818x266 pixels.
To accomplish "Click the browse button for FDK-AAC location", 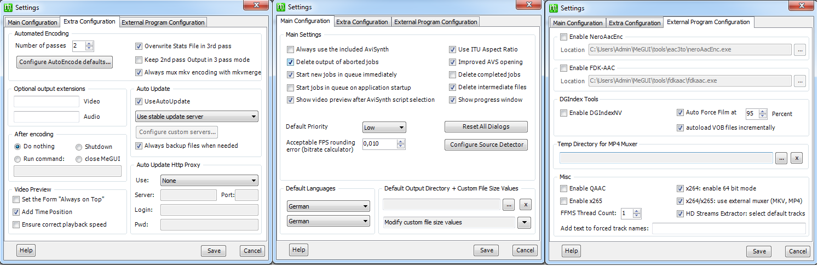I will tap(800, 81).
